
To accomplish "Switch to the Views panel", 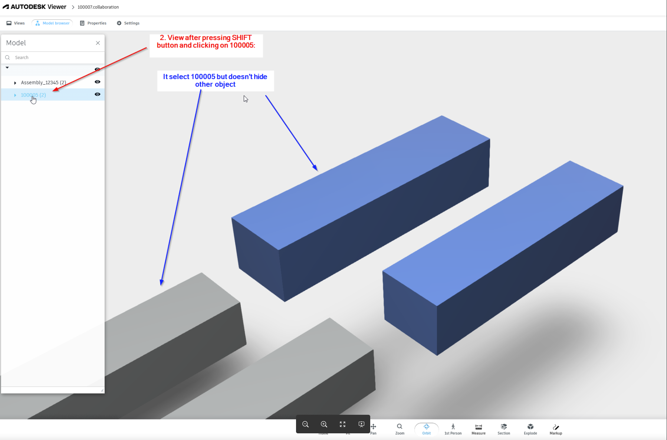I will pos(16,23).
